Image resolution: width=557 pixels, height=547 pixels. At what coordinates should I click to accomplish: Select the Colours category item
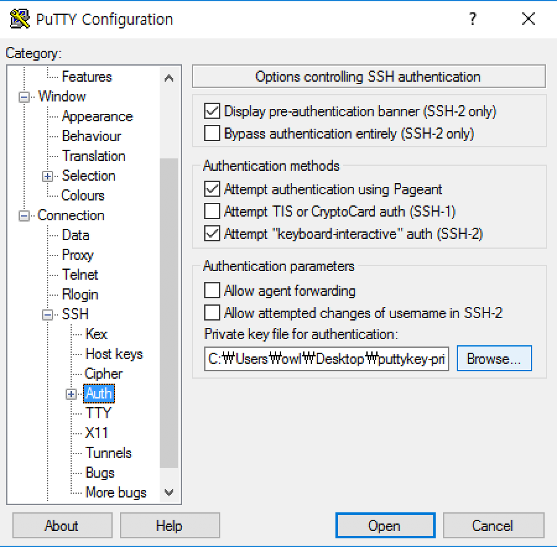[83, 196]
